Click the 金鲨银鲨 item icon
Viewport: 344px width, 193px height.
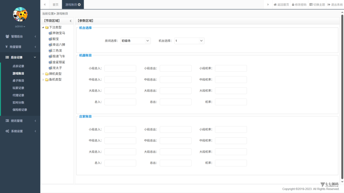pos(50,62)
